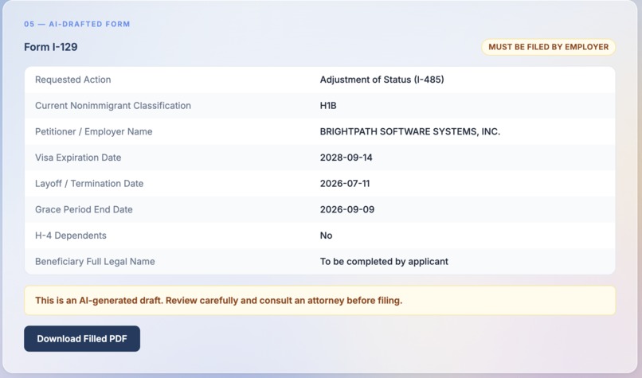
Task: Click the To be completed by applicant value
Action: point(384,261)
